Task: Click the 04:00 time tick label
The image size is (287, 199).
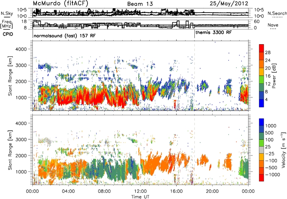Action: point(69,191)
